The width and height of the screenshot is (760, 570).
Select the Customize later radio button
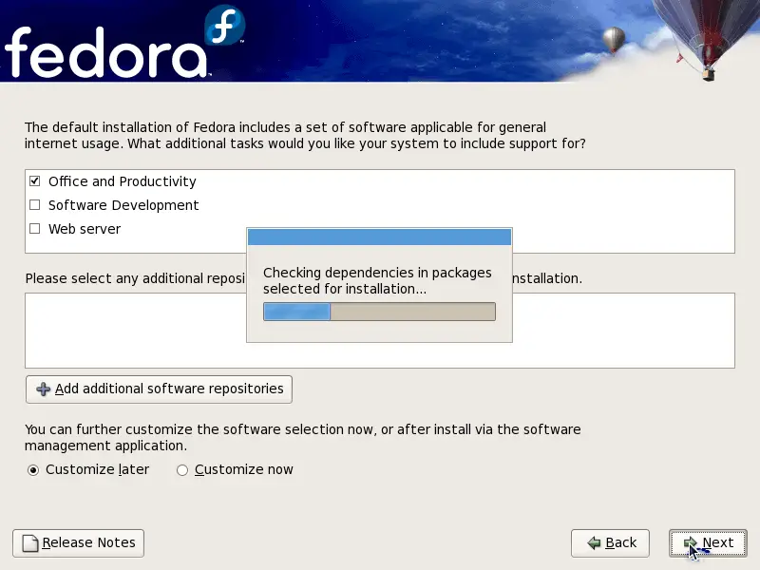coord(33,470)
